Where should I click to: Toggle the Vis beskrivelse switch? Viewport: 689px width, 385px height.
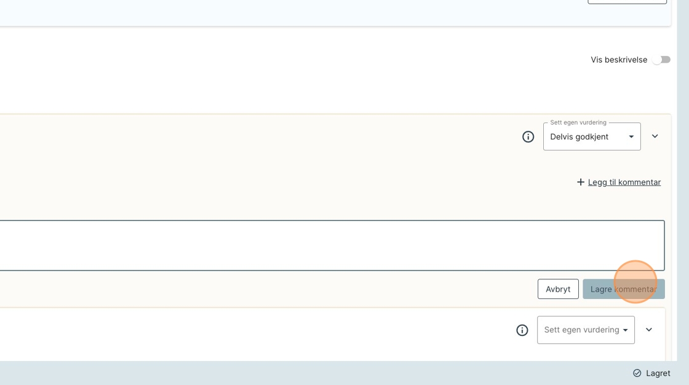661,60
